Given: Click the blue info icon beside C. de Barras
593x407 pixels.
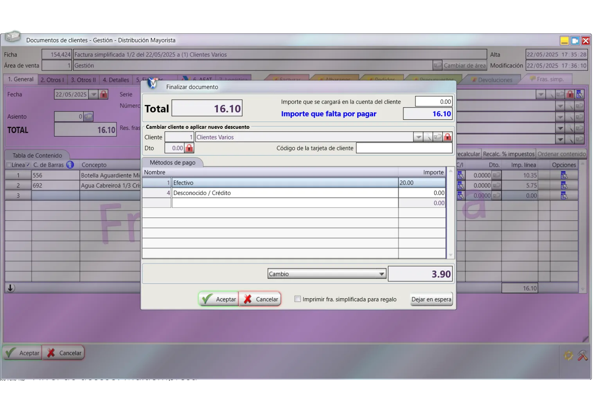Looking at the screenshot, I should [70, 165].
